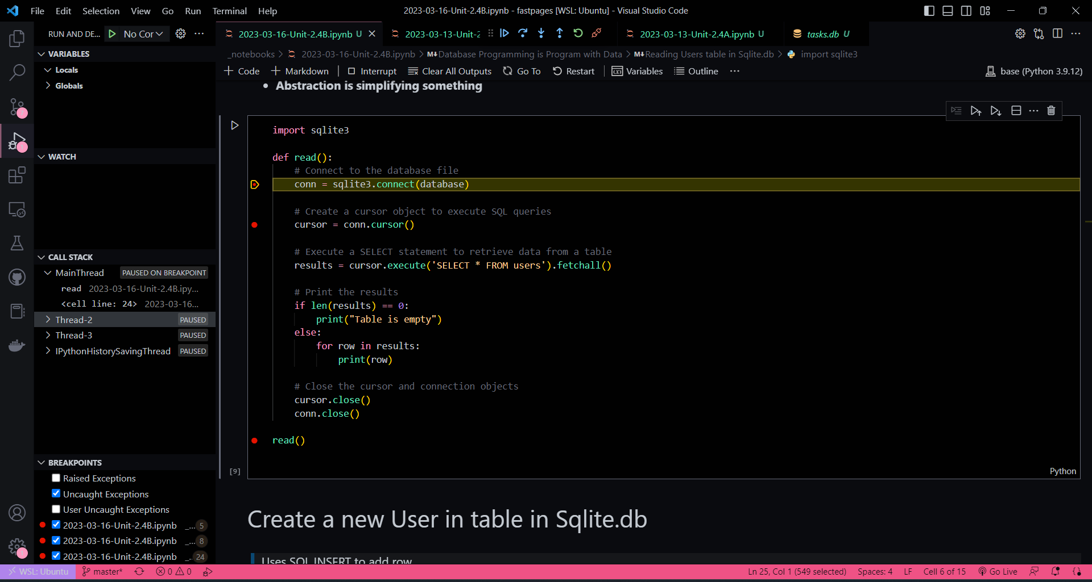Toggle breakpoint dot at cursor = conn.cursor()
The image size is (1092, 582).
[254, 225]
